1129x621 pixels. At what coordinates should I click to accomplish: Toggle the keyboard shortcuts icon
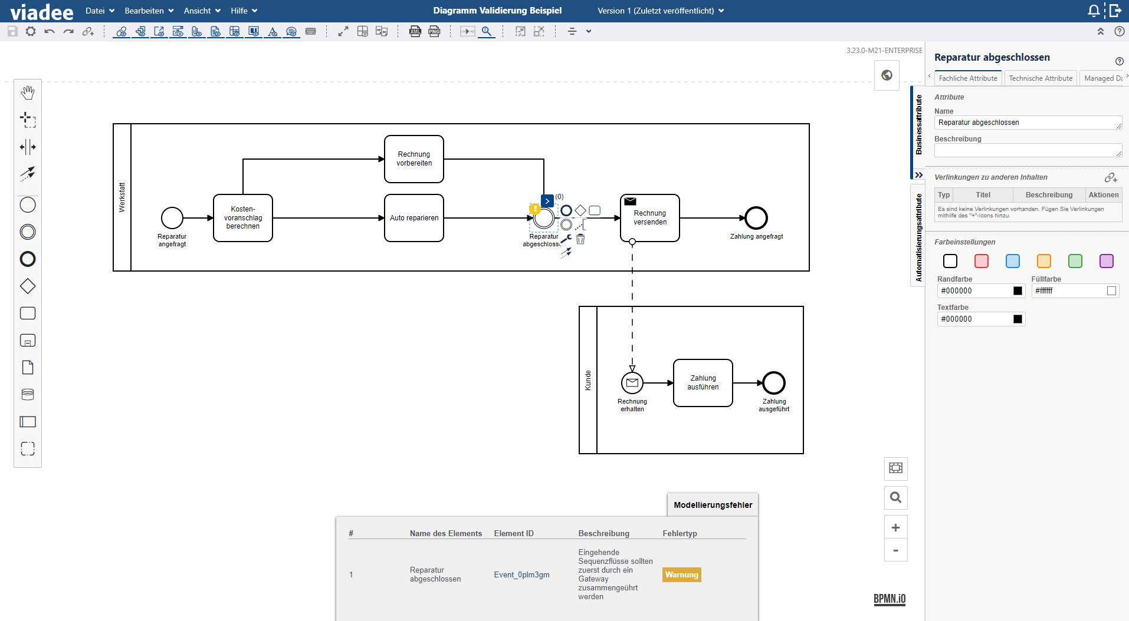[x=311, y=31]
